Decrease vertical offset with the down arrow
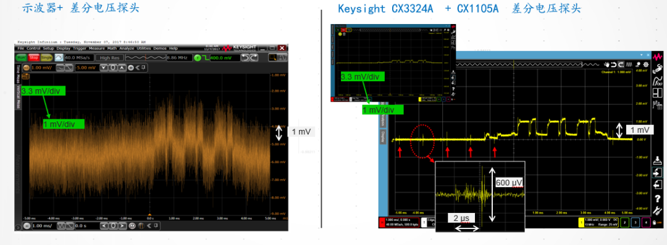 [x=104, y=68]
